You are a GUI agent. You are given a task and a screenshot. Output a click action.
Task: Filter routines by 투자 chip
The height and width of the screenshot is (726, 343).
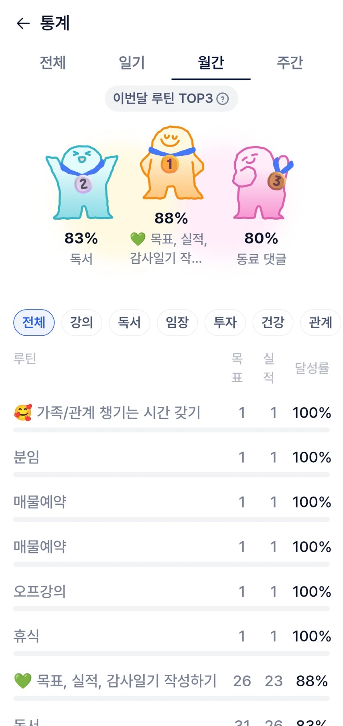tap(225, 322)
